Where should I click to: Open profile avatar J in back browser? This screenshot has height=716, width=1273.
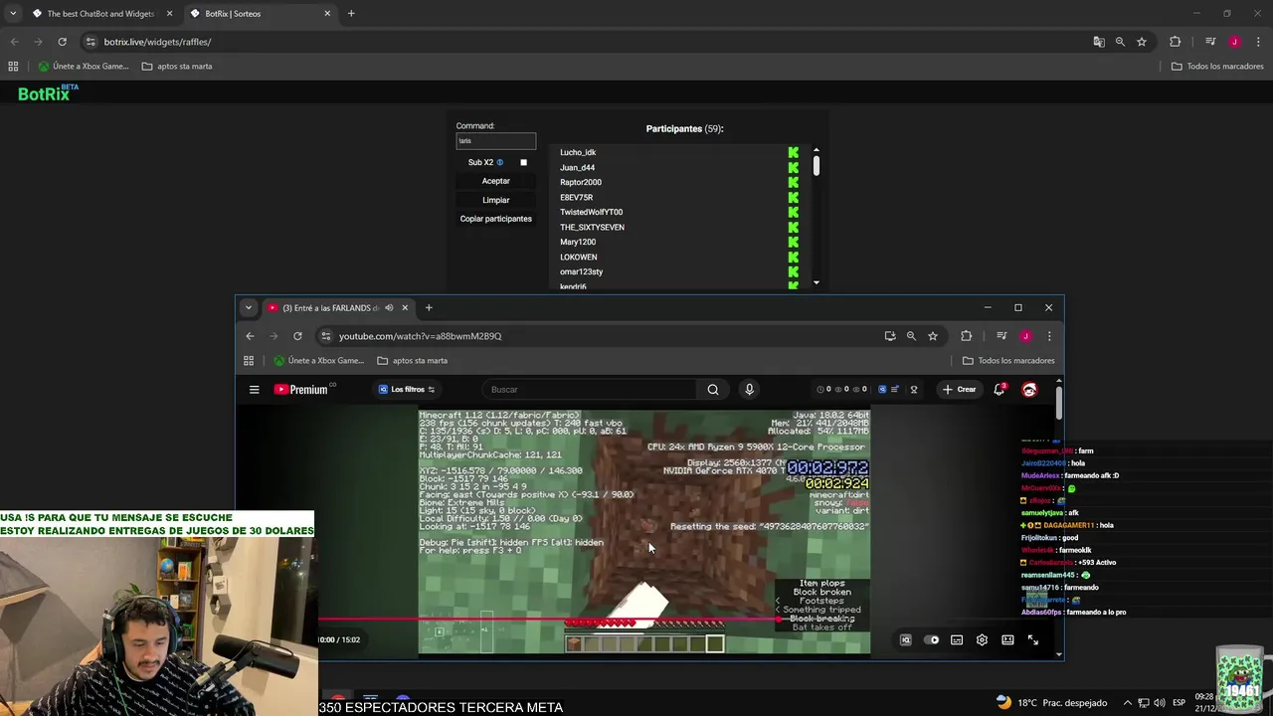pos(1234,42)
